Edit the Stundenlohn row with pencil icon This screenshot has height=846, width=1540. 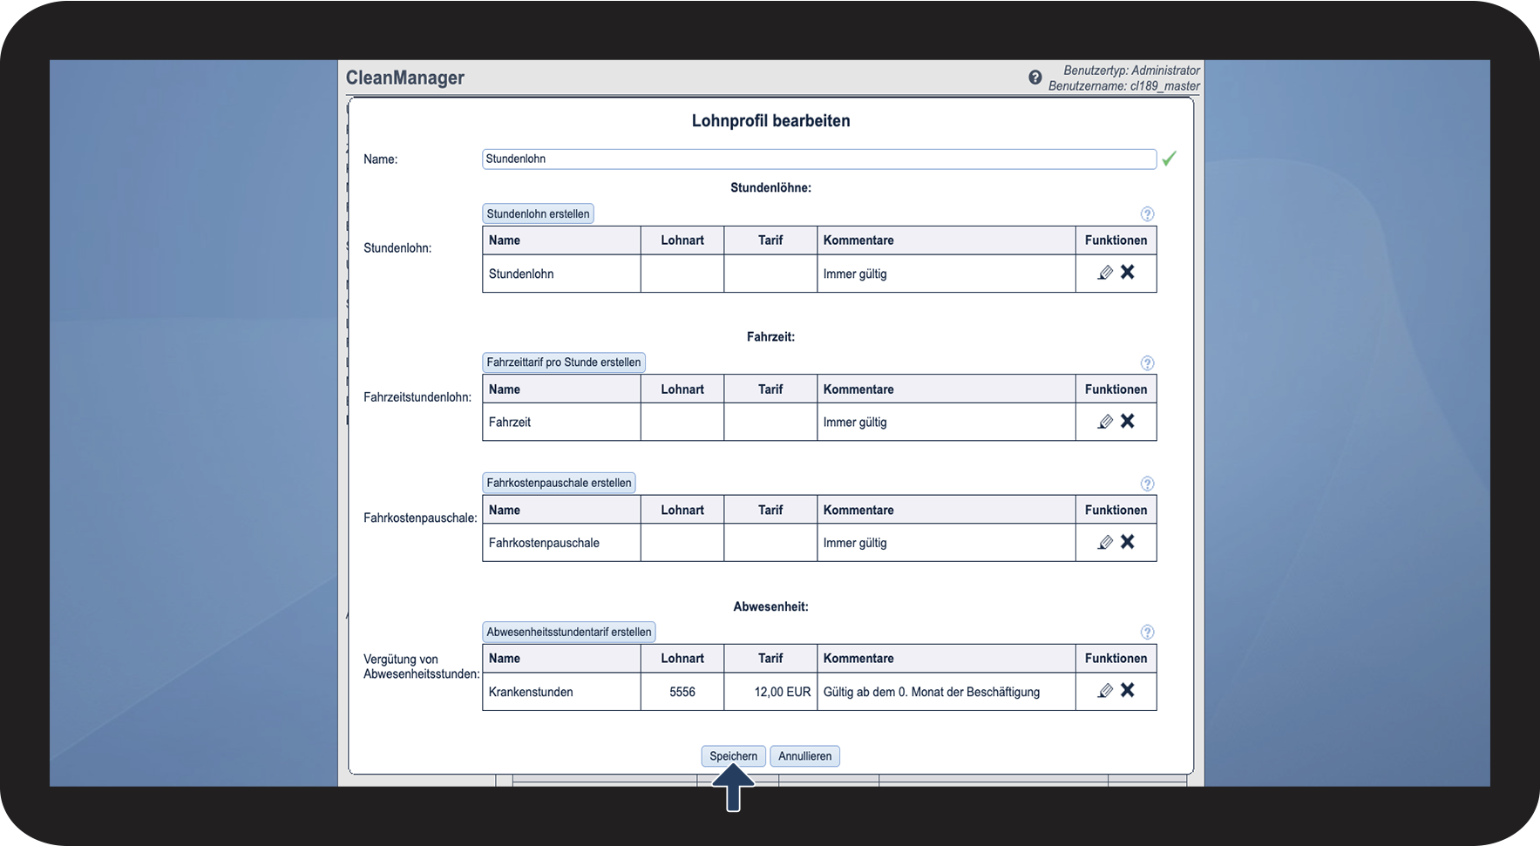1105,273
